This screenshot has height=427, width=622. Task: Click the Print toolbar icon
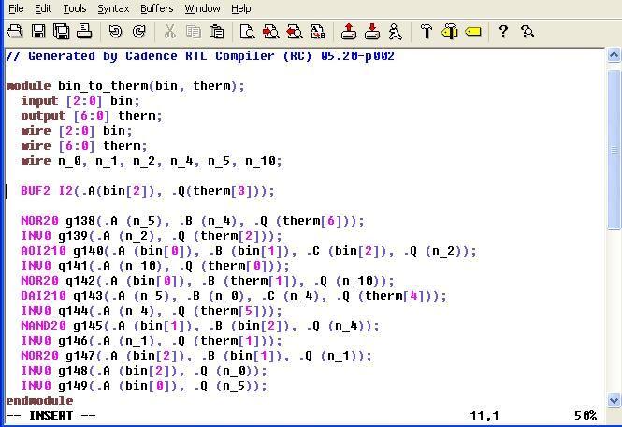click(x=84, y=32)
